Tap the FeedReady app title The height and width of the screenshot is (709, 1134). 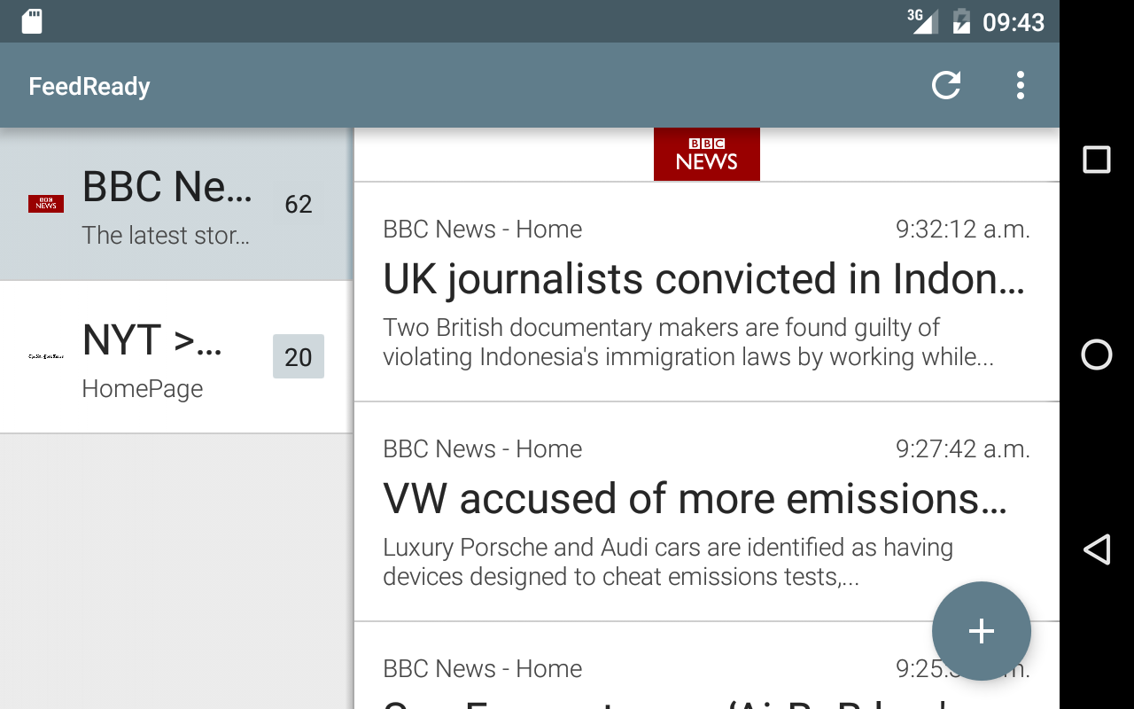[x=89, y=86]
